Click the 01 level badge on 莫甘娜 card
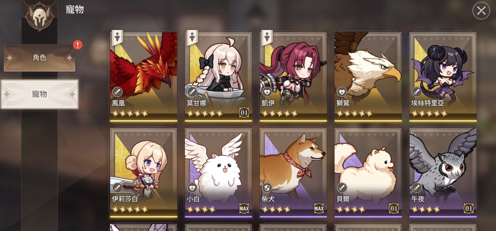This screenshot has height=231, width=496. 244,112
